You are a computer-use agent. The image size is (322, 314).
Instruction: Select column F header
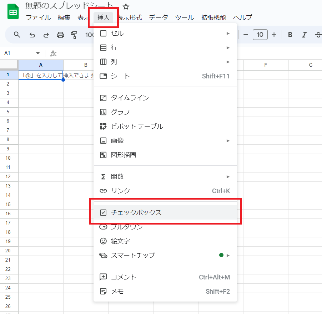(266, 65)
